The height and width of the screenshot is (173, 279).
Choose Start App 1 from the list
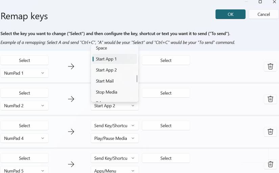coord(114,59)
